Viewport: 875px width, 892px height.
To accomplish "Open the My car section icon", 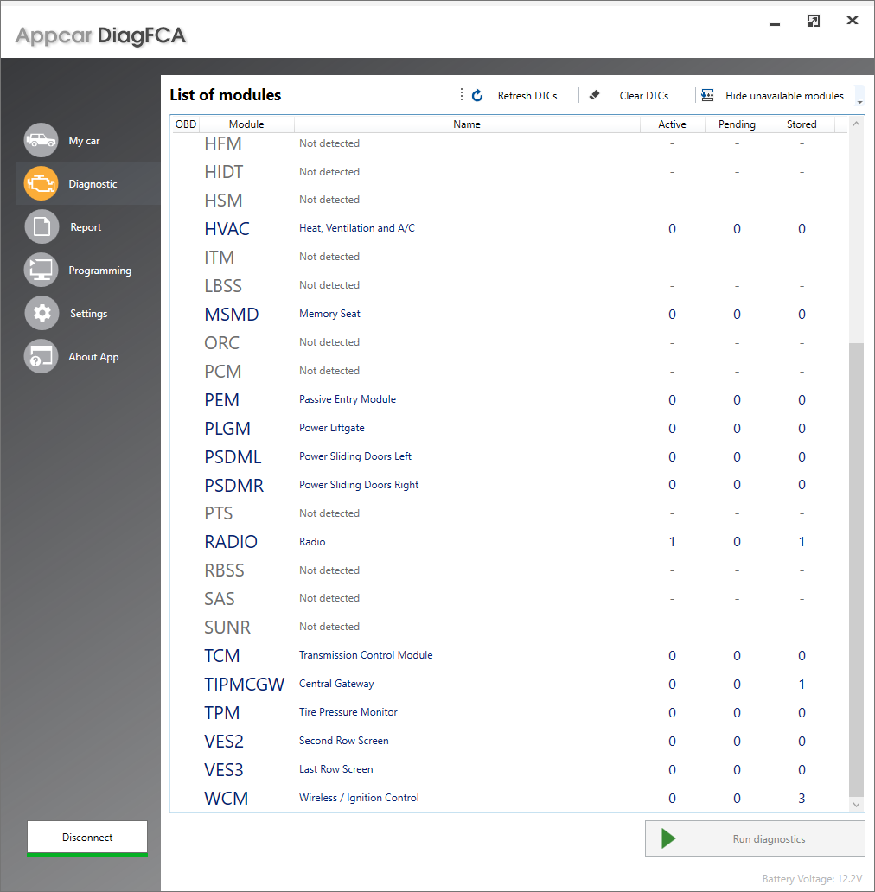I will pos(42,140).
